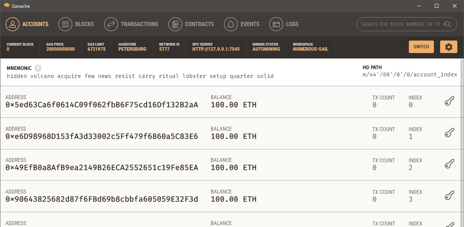Click the PETERSBURG hardfork value
Viewport: 464px width, 227px height.
(x=132, y=49)
